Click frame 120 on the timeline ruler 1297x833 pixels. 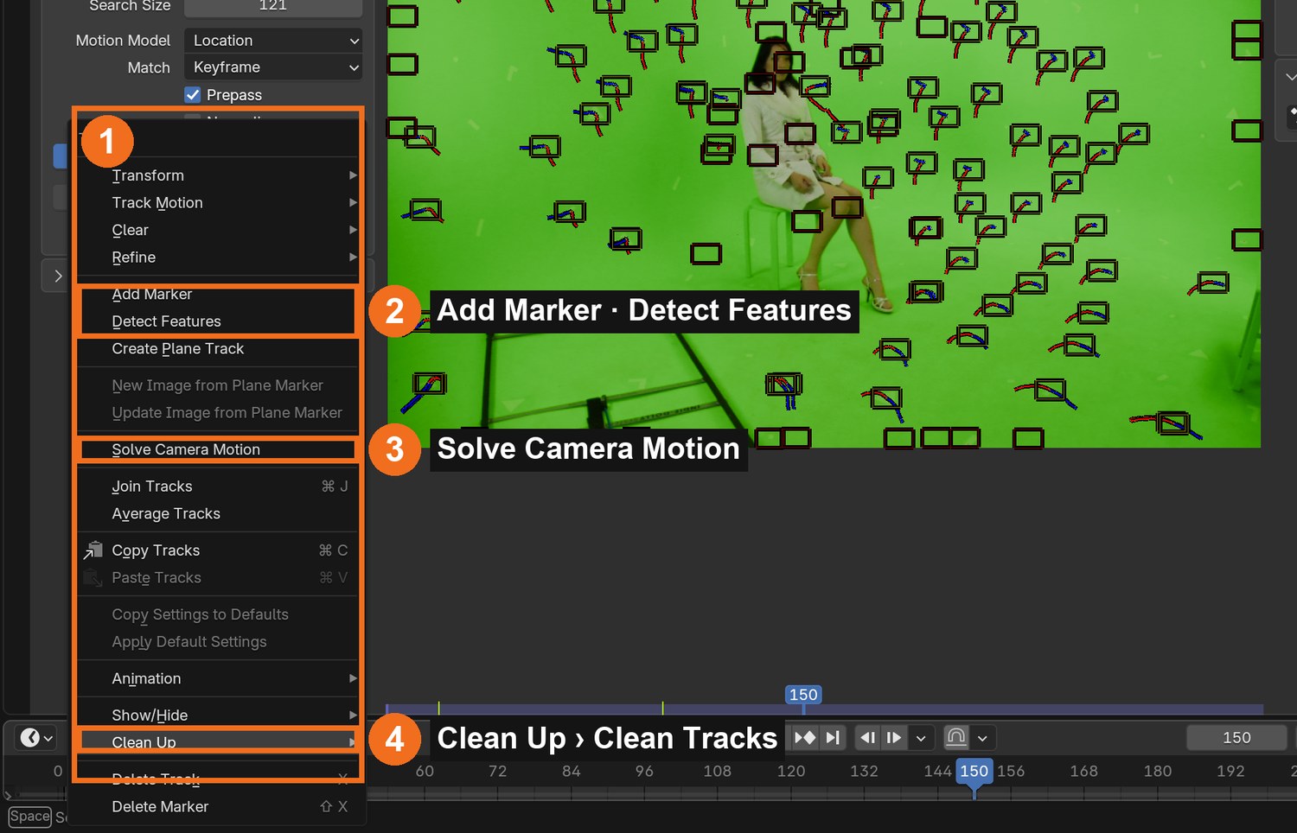pyautogui.click(x=790, y=771)
